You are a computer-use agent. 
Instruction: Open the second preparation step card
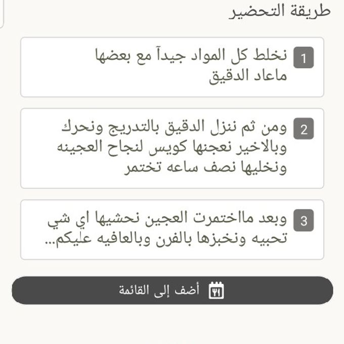tap(172, 148)
